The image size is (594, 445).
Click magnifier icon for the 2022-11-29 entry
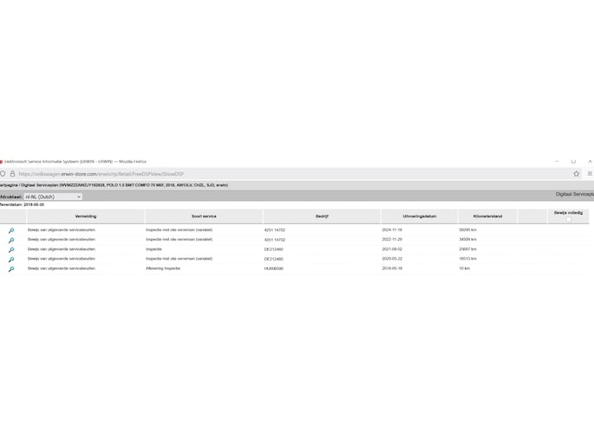11,240
